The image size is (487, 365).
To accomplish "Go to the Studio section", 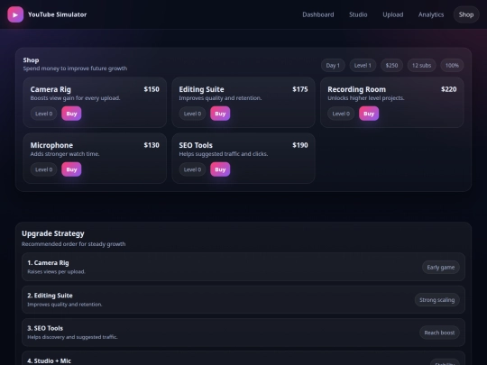I will coord(358,14).
